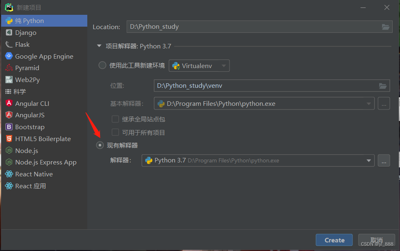Select HTML5 Boilerplate project type

coord(44,139)
